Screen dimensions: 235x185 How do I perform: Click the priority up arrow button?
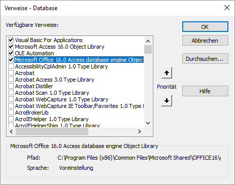(x=166, y=73)
